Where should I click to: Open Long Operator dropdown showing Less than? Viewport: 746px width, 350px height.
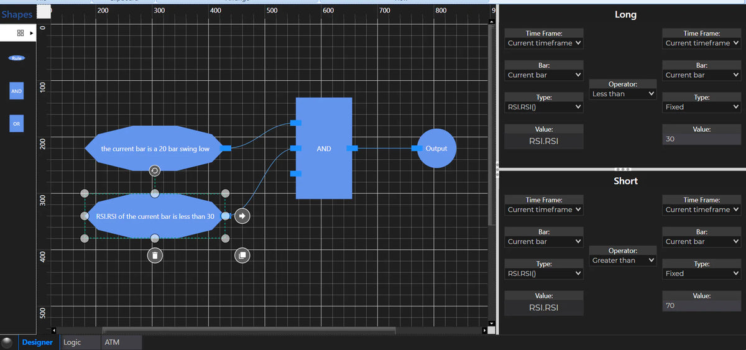[x=624, y=94]
